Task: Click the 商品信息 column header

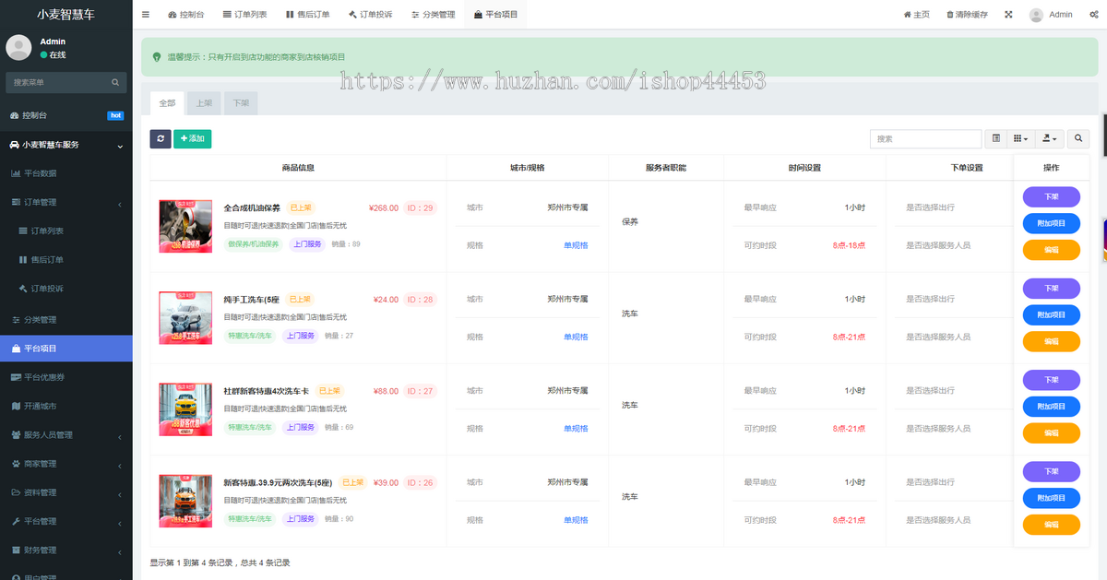Action: tap(298, 168)
